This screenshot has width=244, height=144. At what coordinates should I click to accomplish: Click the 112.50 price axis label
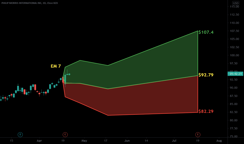coord(234,15)
